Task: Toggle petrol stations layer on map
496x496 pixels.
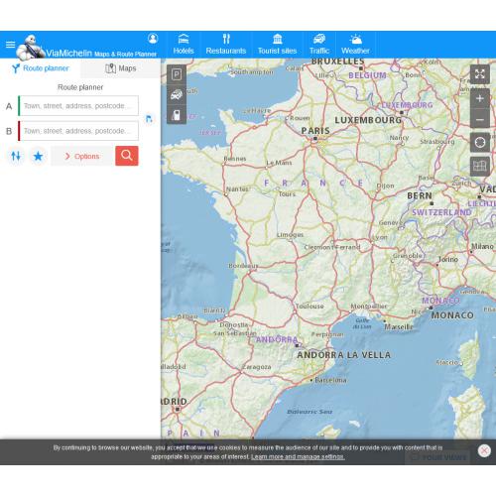Action: pos(177,115)
